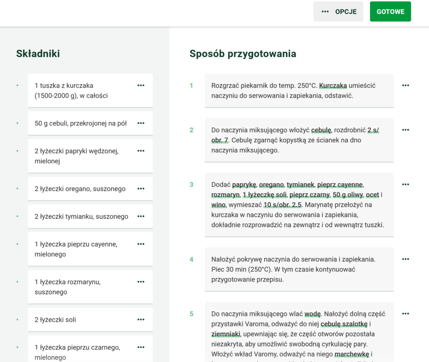The image size is (429, 362).
Task: Open three-dot menu for pieprzu cayenne ingredient
Action: pyautogui.click(x=141, y=244)
